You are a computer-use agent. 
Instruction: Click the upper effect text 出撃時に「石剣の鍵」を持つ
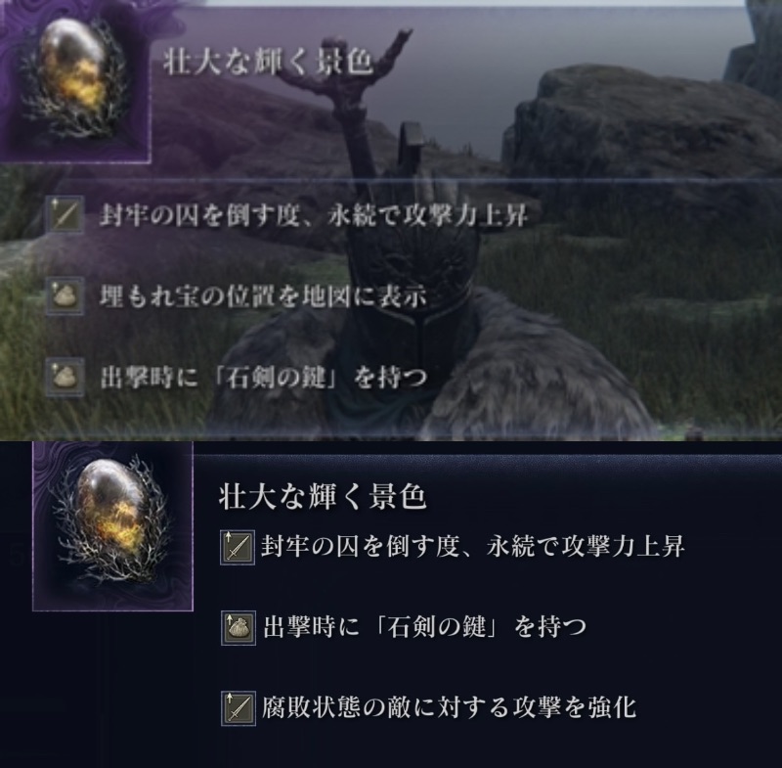pyautogui.click(x=264, y=378)
